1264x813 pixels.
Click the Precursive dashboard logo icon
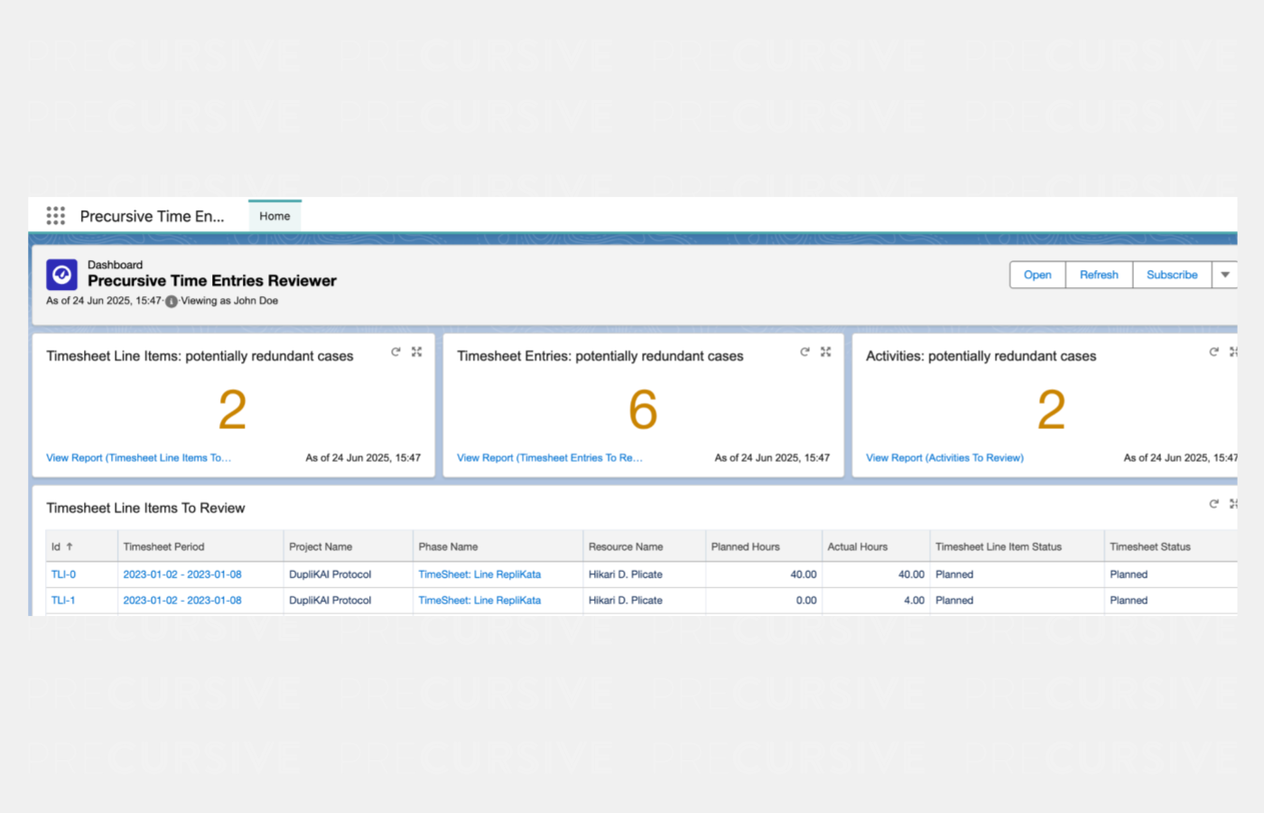point(61,275)
